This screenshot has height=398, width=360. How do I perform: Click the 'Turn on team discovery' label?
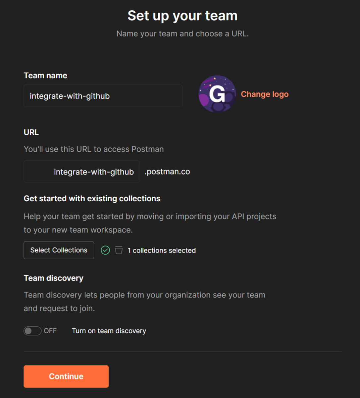point(109,331)
